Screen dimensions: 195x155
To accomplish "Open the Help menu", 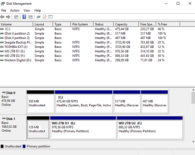I will tap(37, 11).
